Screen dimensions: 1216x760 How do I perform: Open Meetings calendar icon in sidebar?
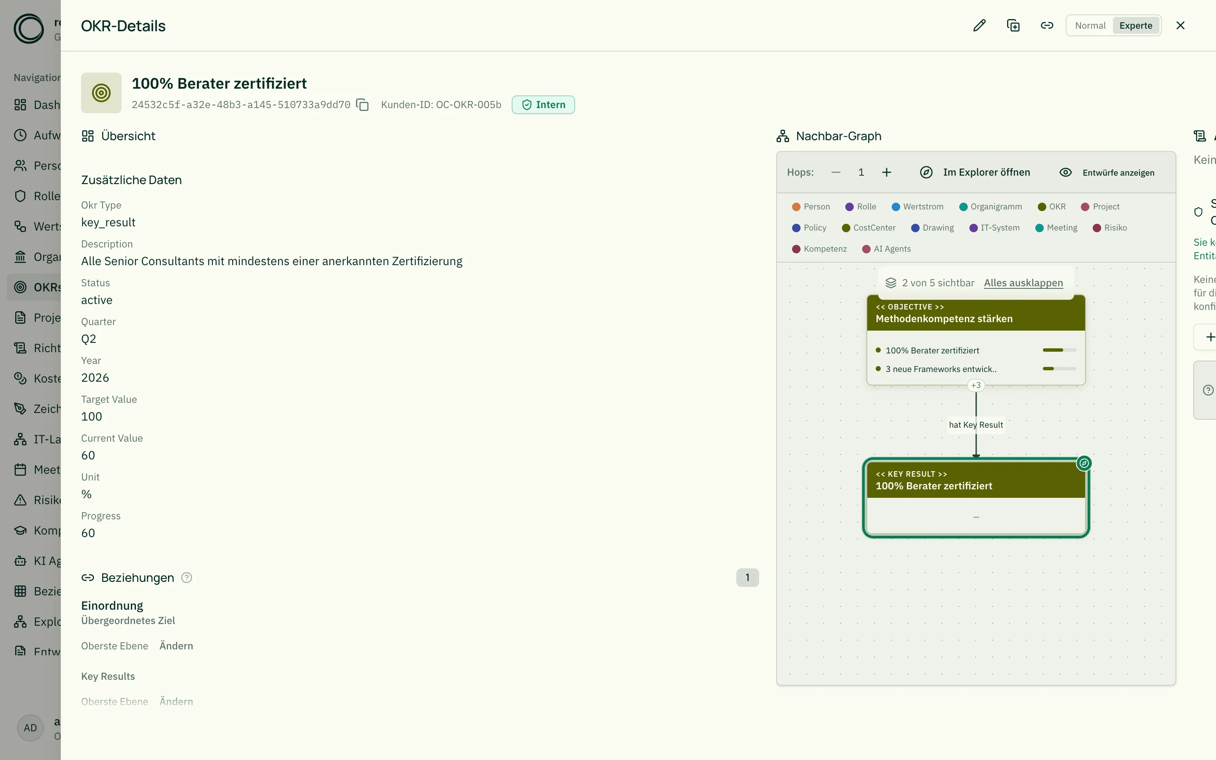pos(20,470)
